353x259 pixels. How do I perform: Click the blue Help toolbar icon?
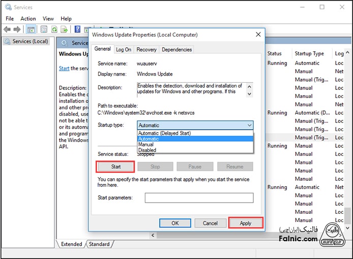click(x=77, y=29)
